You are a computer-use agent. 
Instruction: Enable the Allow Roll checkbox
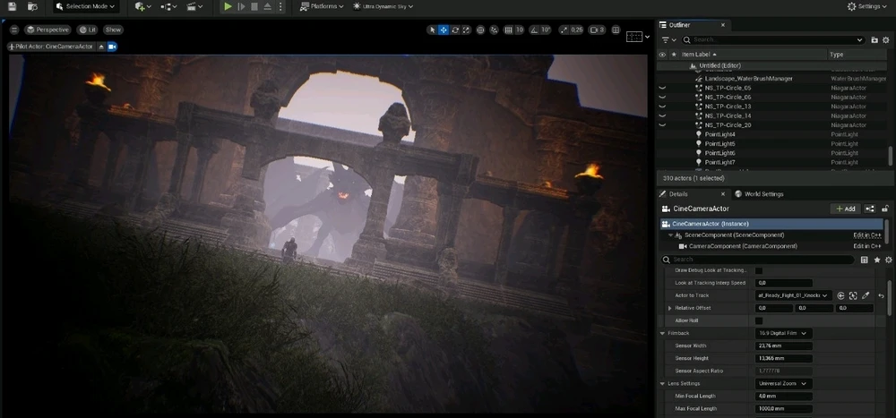tap(759, 320)
